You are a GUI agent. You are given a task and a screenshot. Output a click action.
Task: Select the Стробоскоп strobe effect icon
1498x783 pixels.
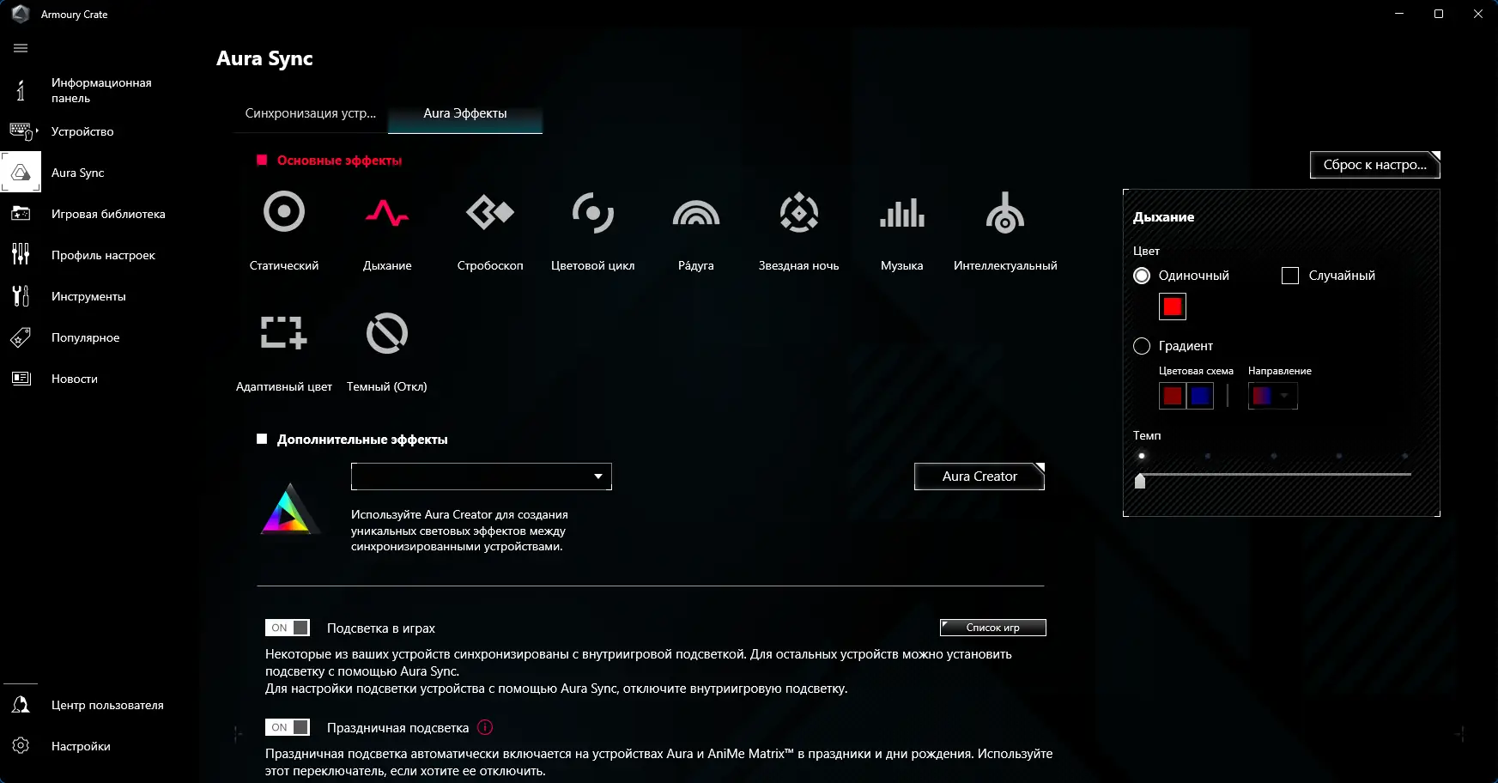click(490, 212)
